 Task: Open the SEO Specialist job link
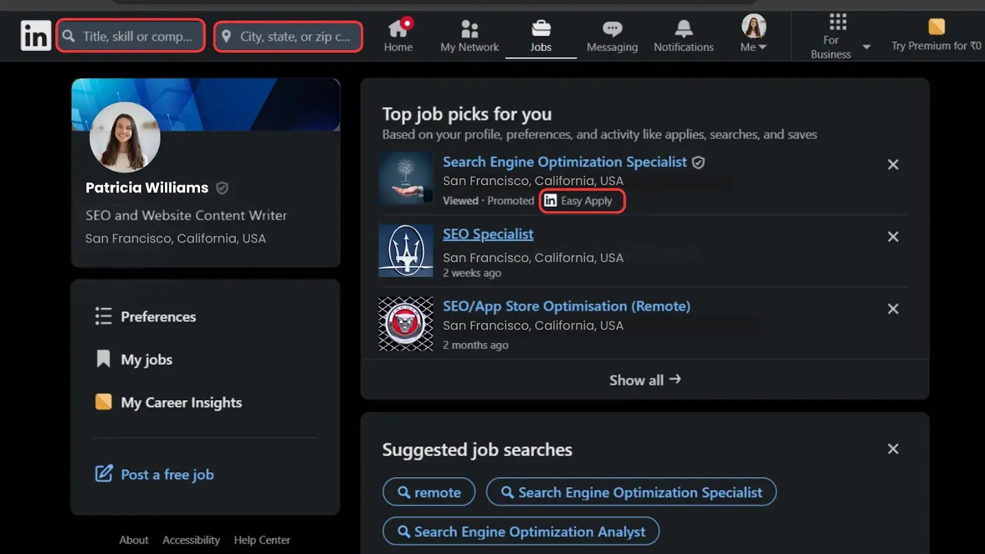click(x=488, y=234)
